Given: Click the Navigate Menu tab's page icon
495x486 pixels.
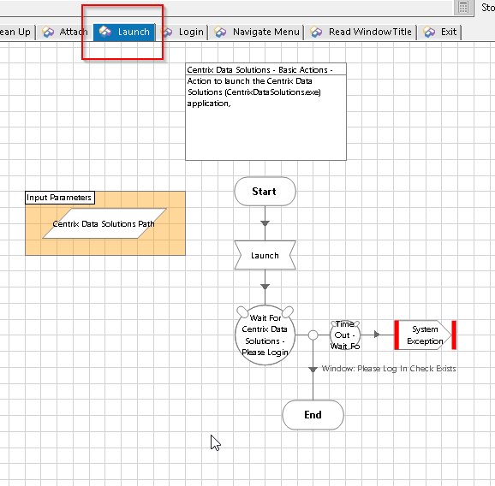Looking at the screenshot, I should pos(220,32).
